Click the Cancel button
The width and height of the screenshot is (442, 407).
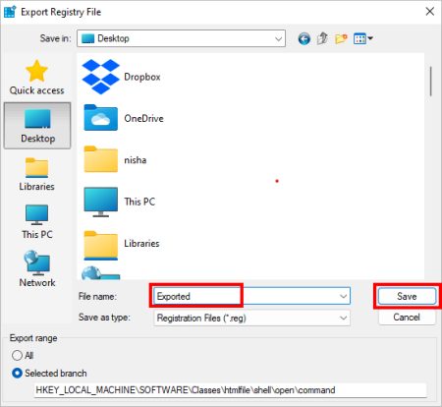(x=407, y=318)
